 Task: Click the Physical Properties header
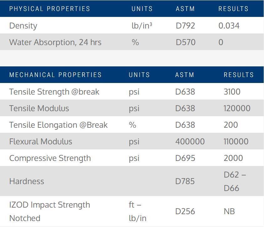click(49, 9)
